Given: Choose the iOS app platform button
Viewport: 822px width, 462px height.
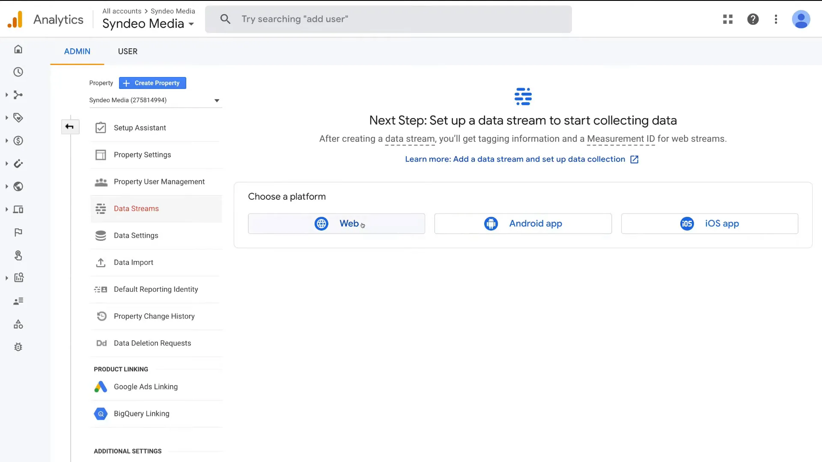Looking at the screenshot, I should click(x=709, y=224).
